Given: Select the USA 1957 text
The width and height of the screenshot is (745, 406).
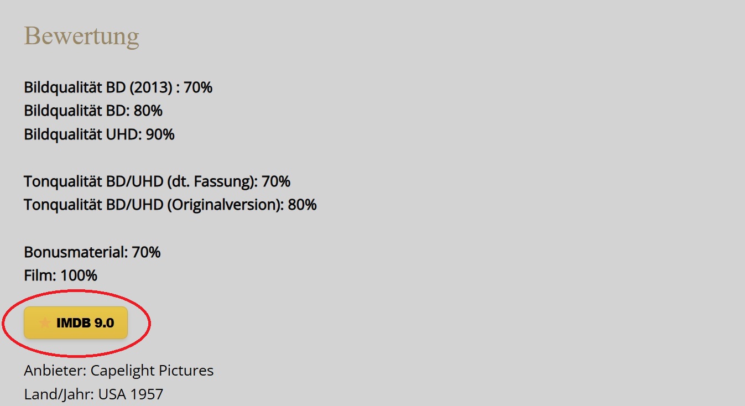Looking at the screenshot, I should (131, 394).
